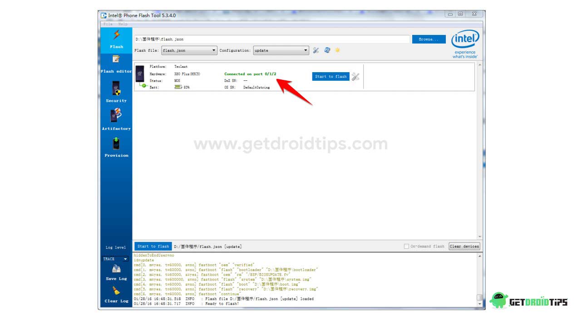Open the Configuration dropdown
Image resolution: width=582 pixels, height=321 pixels.
281,50
